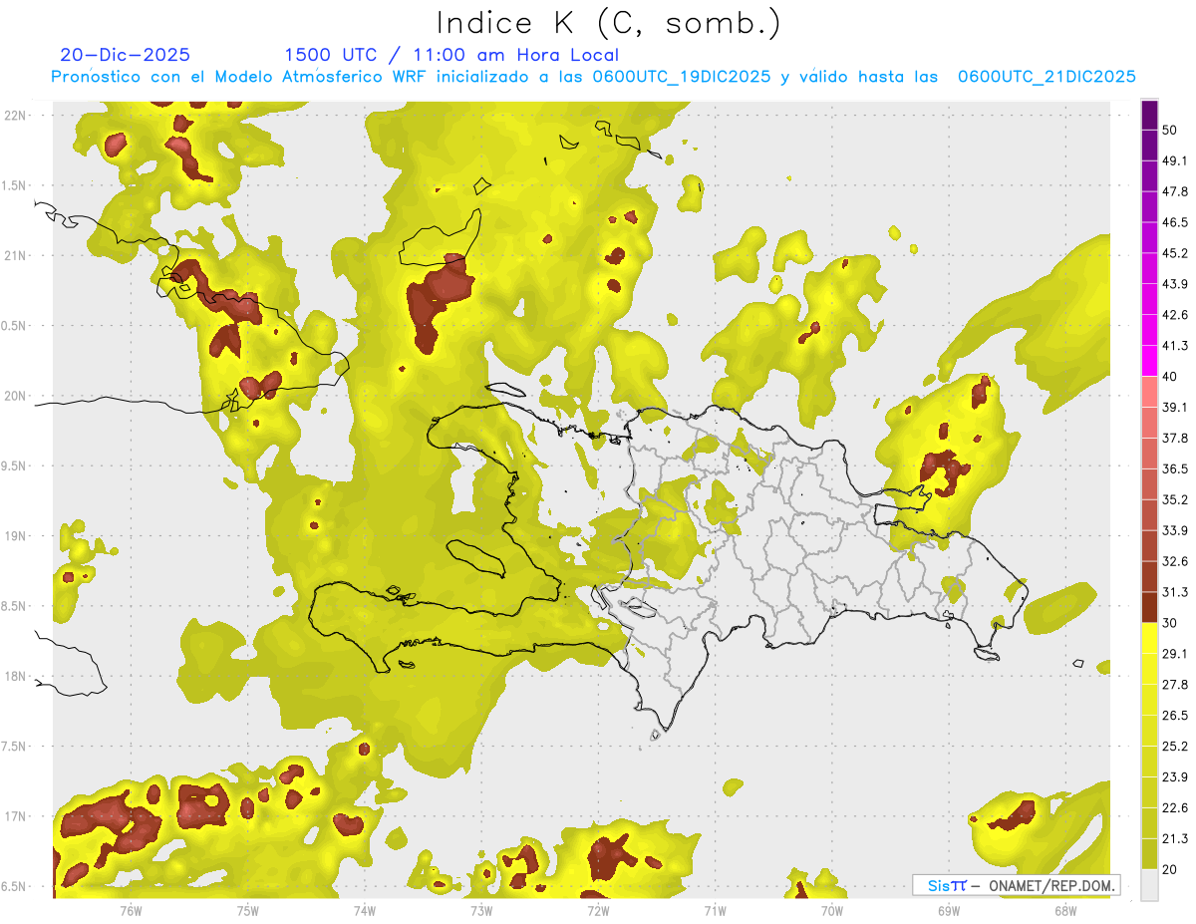The height and width of the screenshot is (924, 1196).
Task: Click the "0600UTC_21DIC2025" valid-until time
Action: tap(1046, 77)
